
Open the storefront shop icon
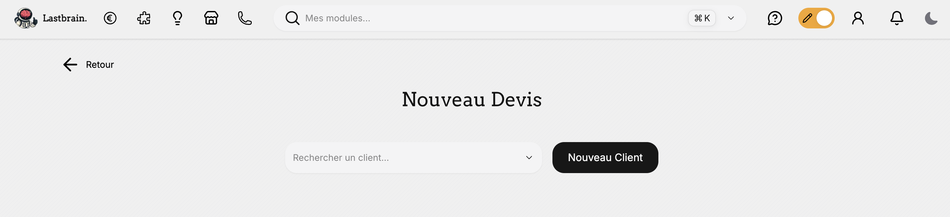coord(211,18)
